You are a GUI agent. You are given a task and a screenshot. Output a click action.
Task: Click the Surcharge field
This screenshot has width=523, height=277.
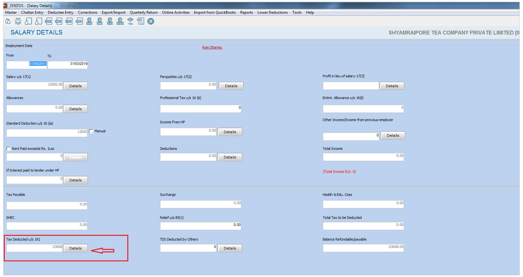pyautogui.click(x=201, y=204)
